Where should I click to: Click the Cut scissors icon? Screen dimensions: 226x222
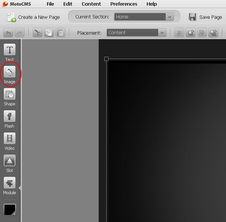coord(37,33)
